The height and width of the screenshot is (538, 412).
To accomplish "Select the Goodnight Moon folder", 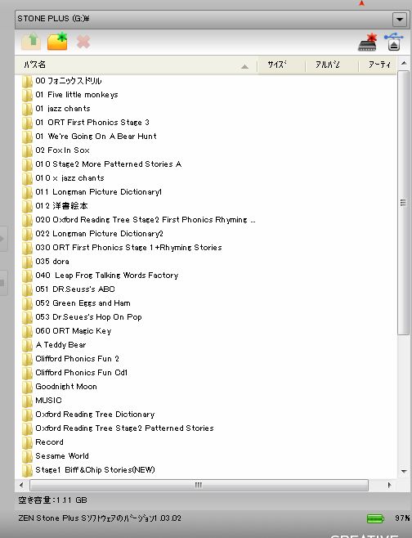I will [x=60, y=387].
